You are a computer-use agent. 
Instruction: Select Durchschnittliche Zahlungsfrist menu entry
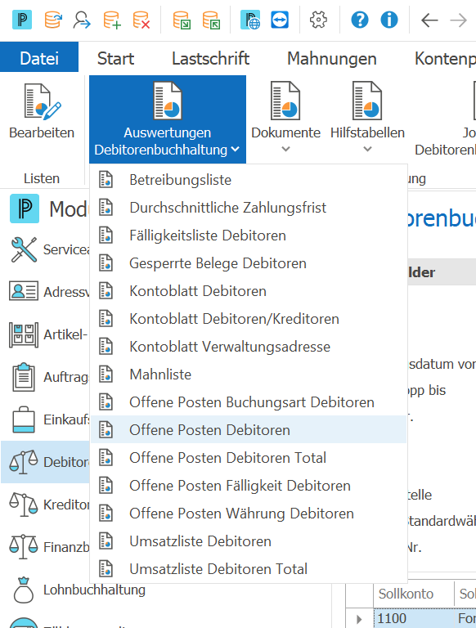click(249, 208)
